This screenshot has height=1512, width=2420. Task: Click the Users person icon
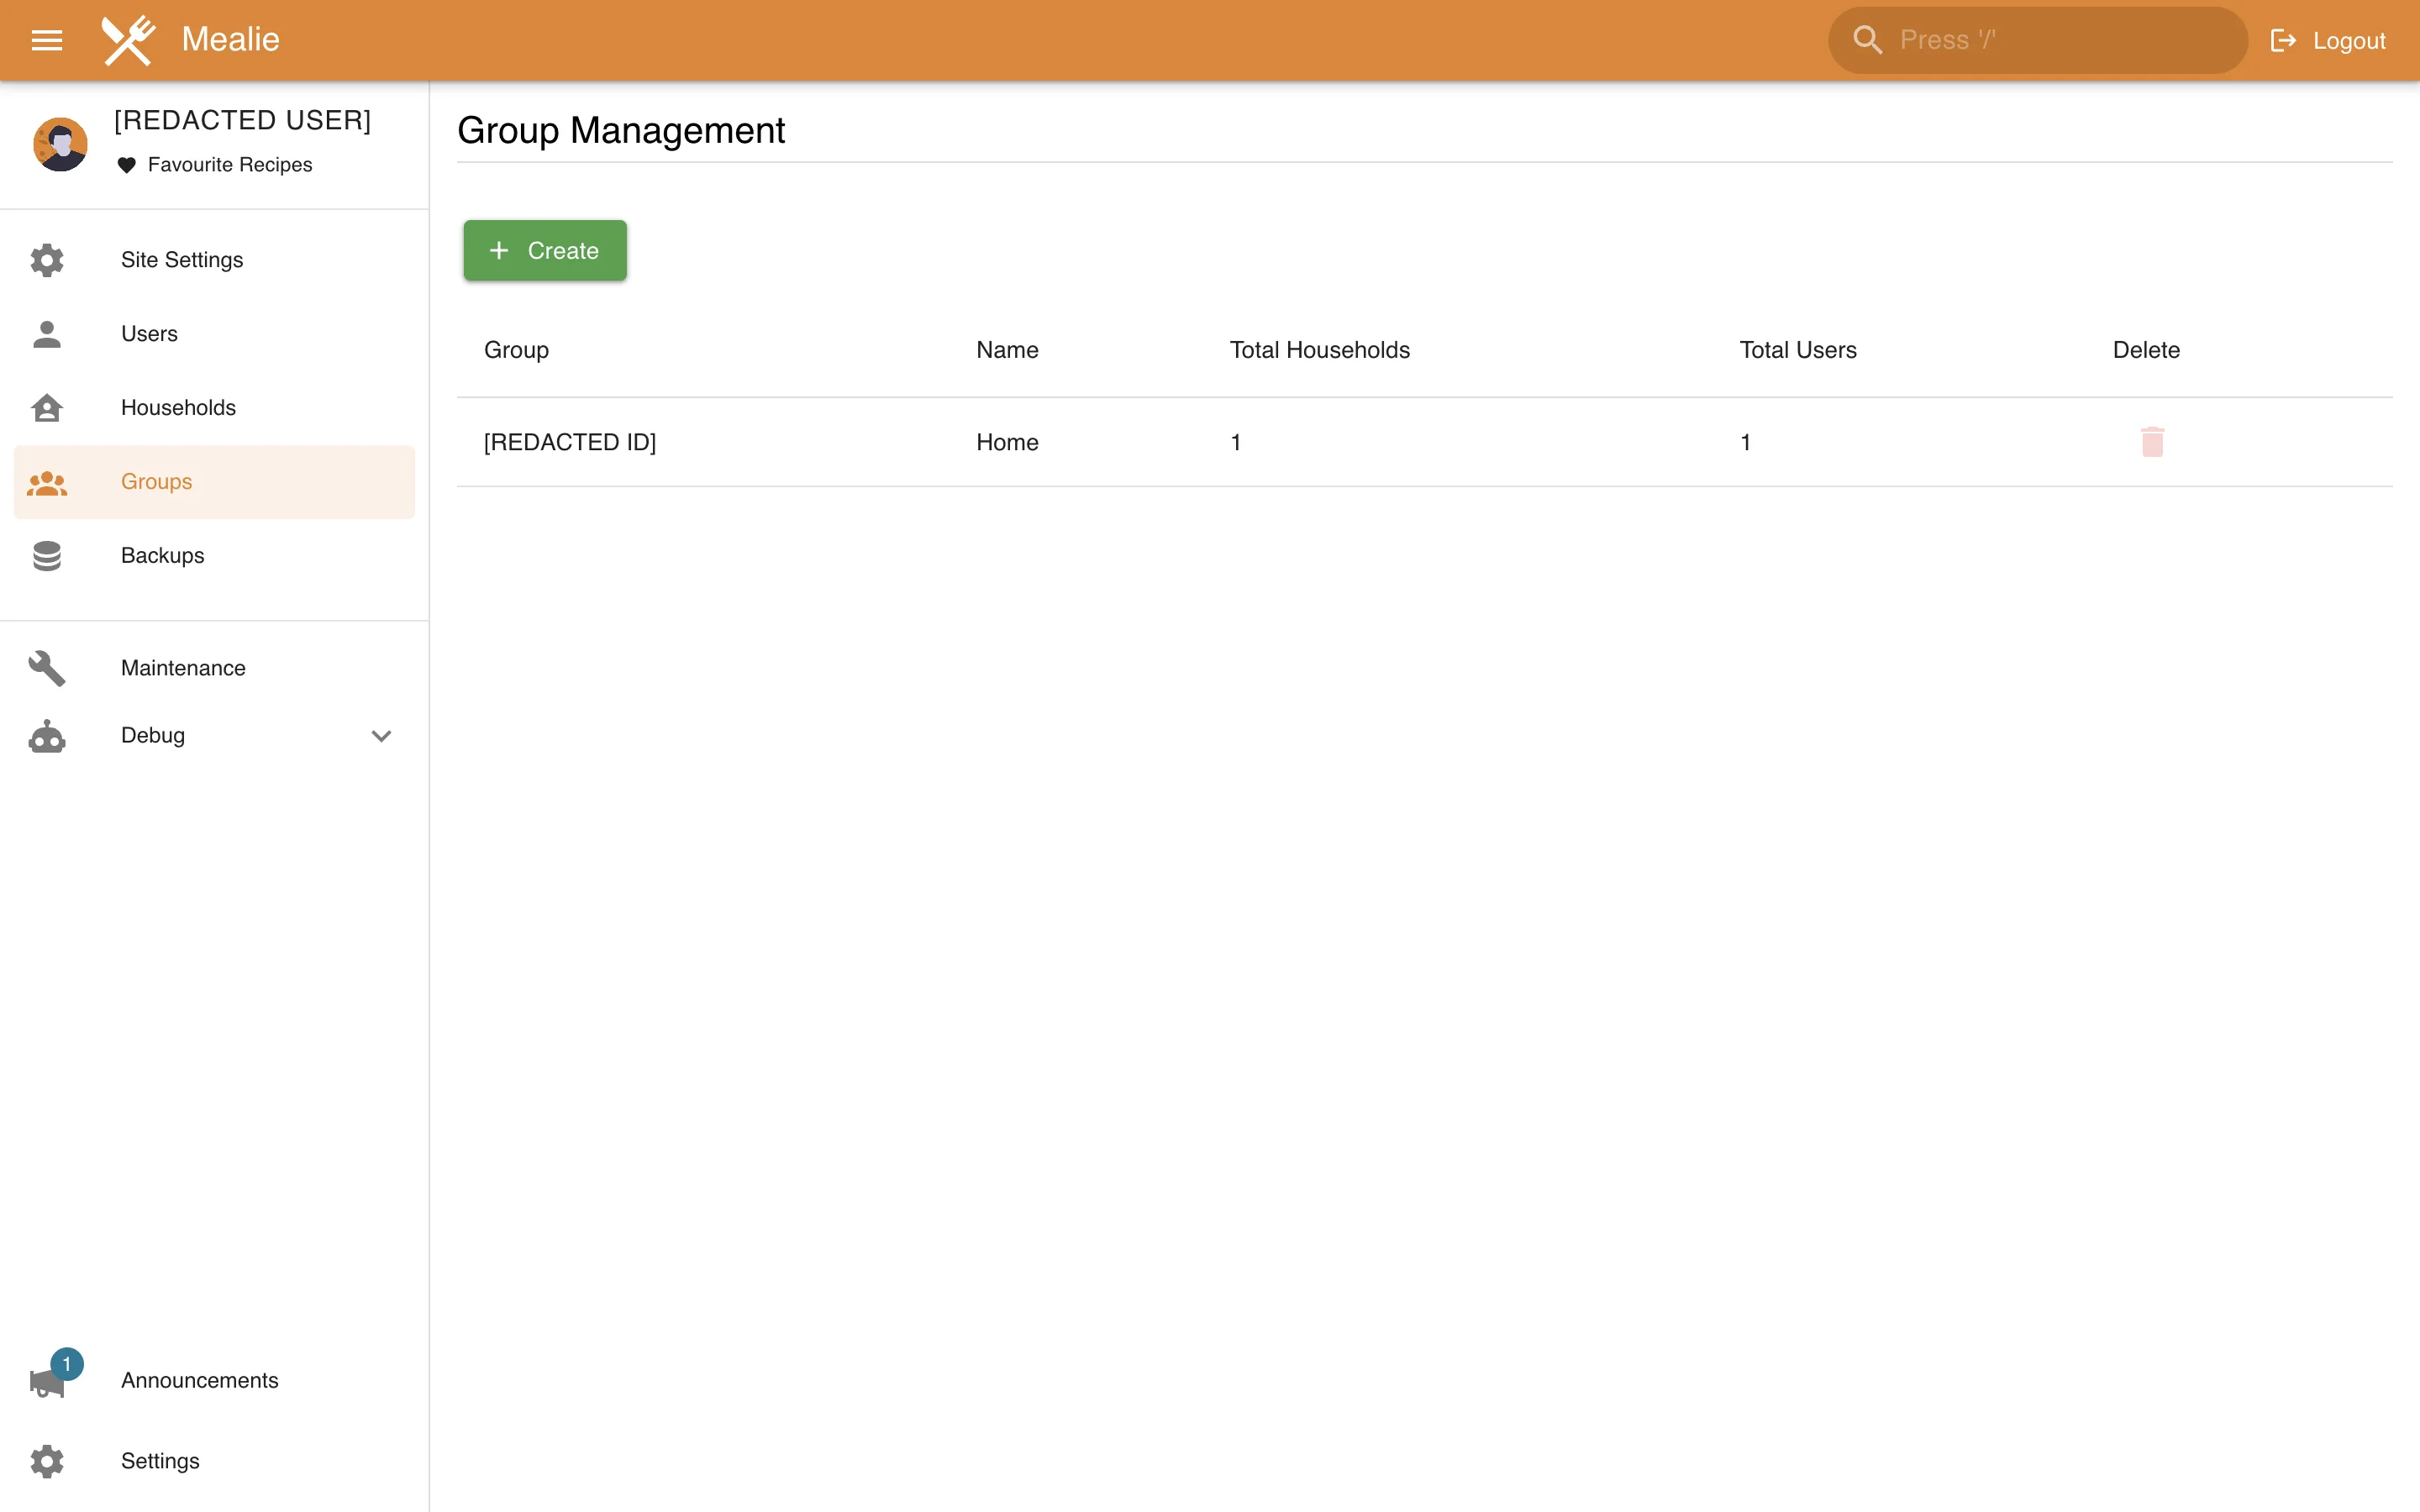(47, 334)
